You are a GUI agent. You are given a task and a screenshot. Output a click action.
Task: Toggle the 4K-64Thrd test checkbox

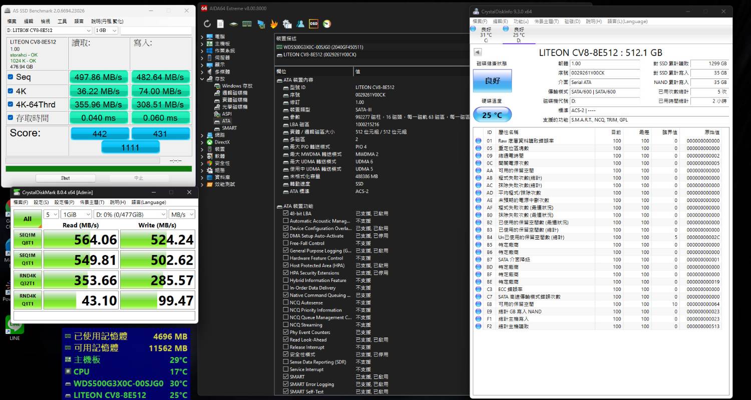point(11,104)
